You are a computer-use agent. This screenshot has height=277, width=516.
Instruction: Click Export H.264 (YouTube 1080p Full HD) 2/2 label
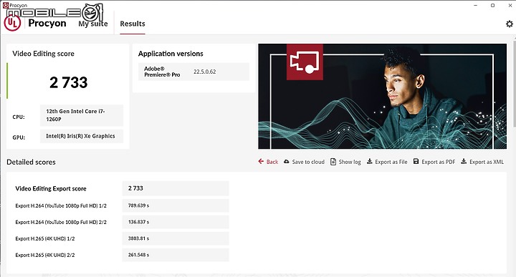pyautogui.click(x=61, y=222)
